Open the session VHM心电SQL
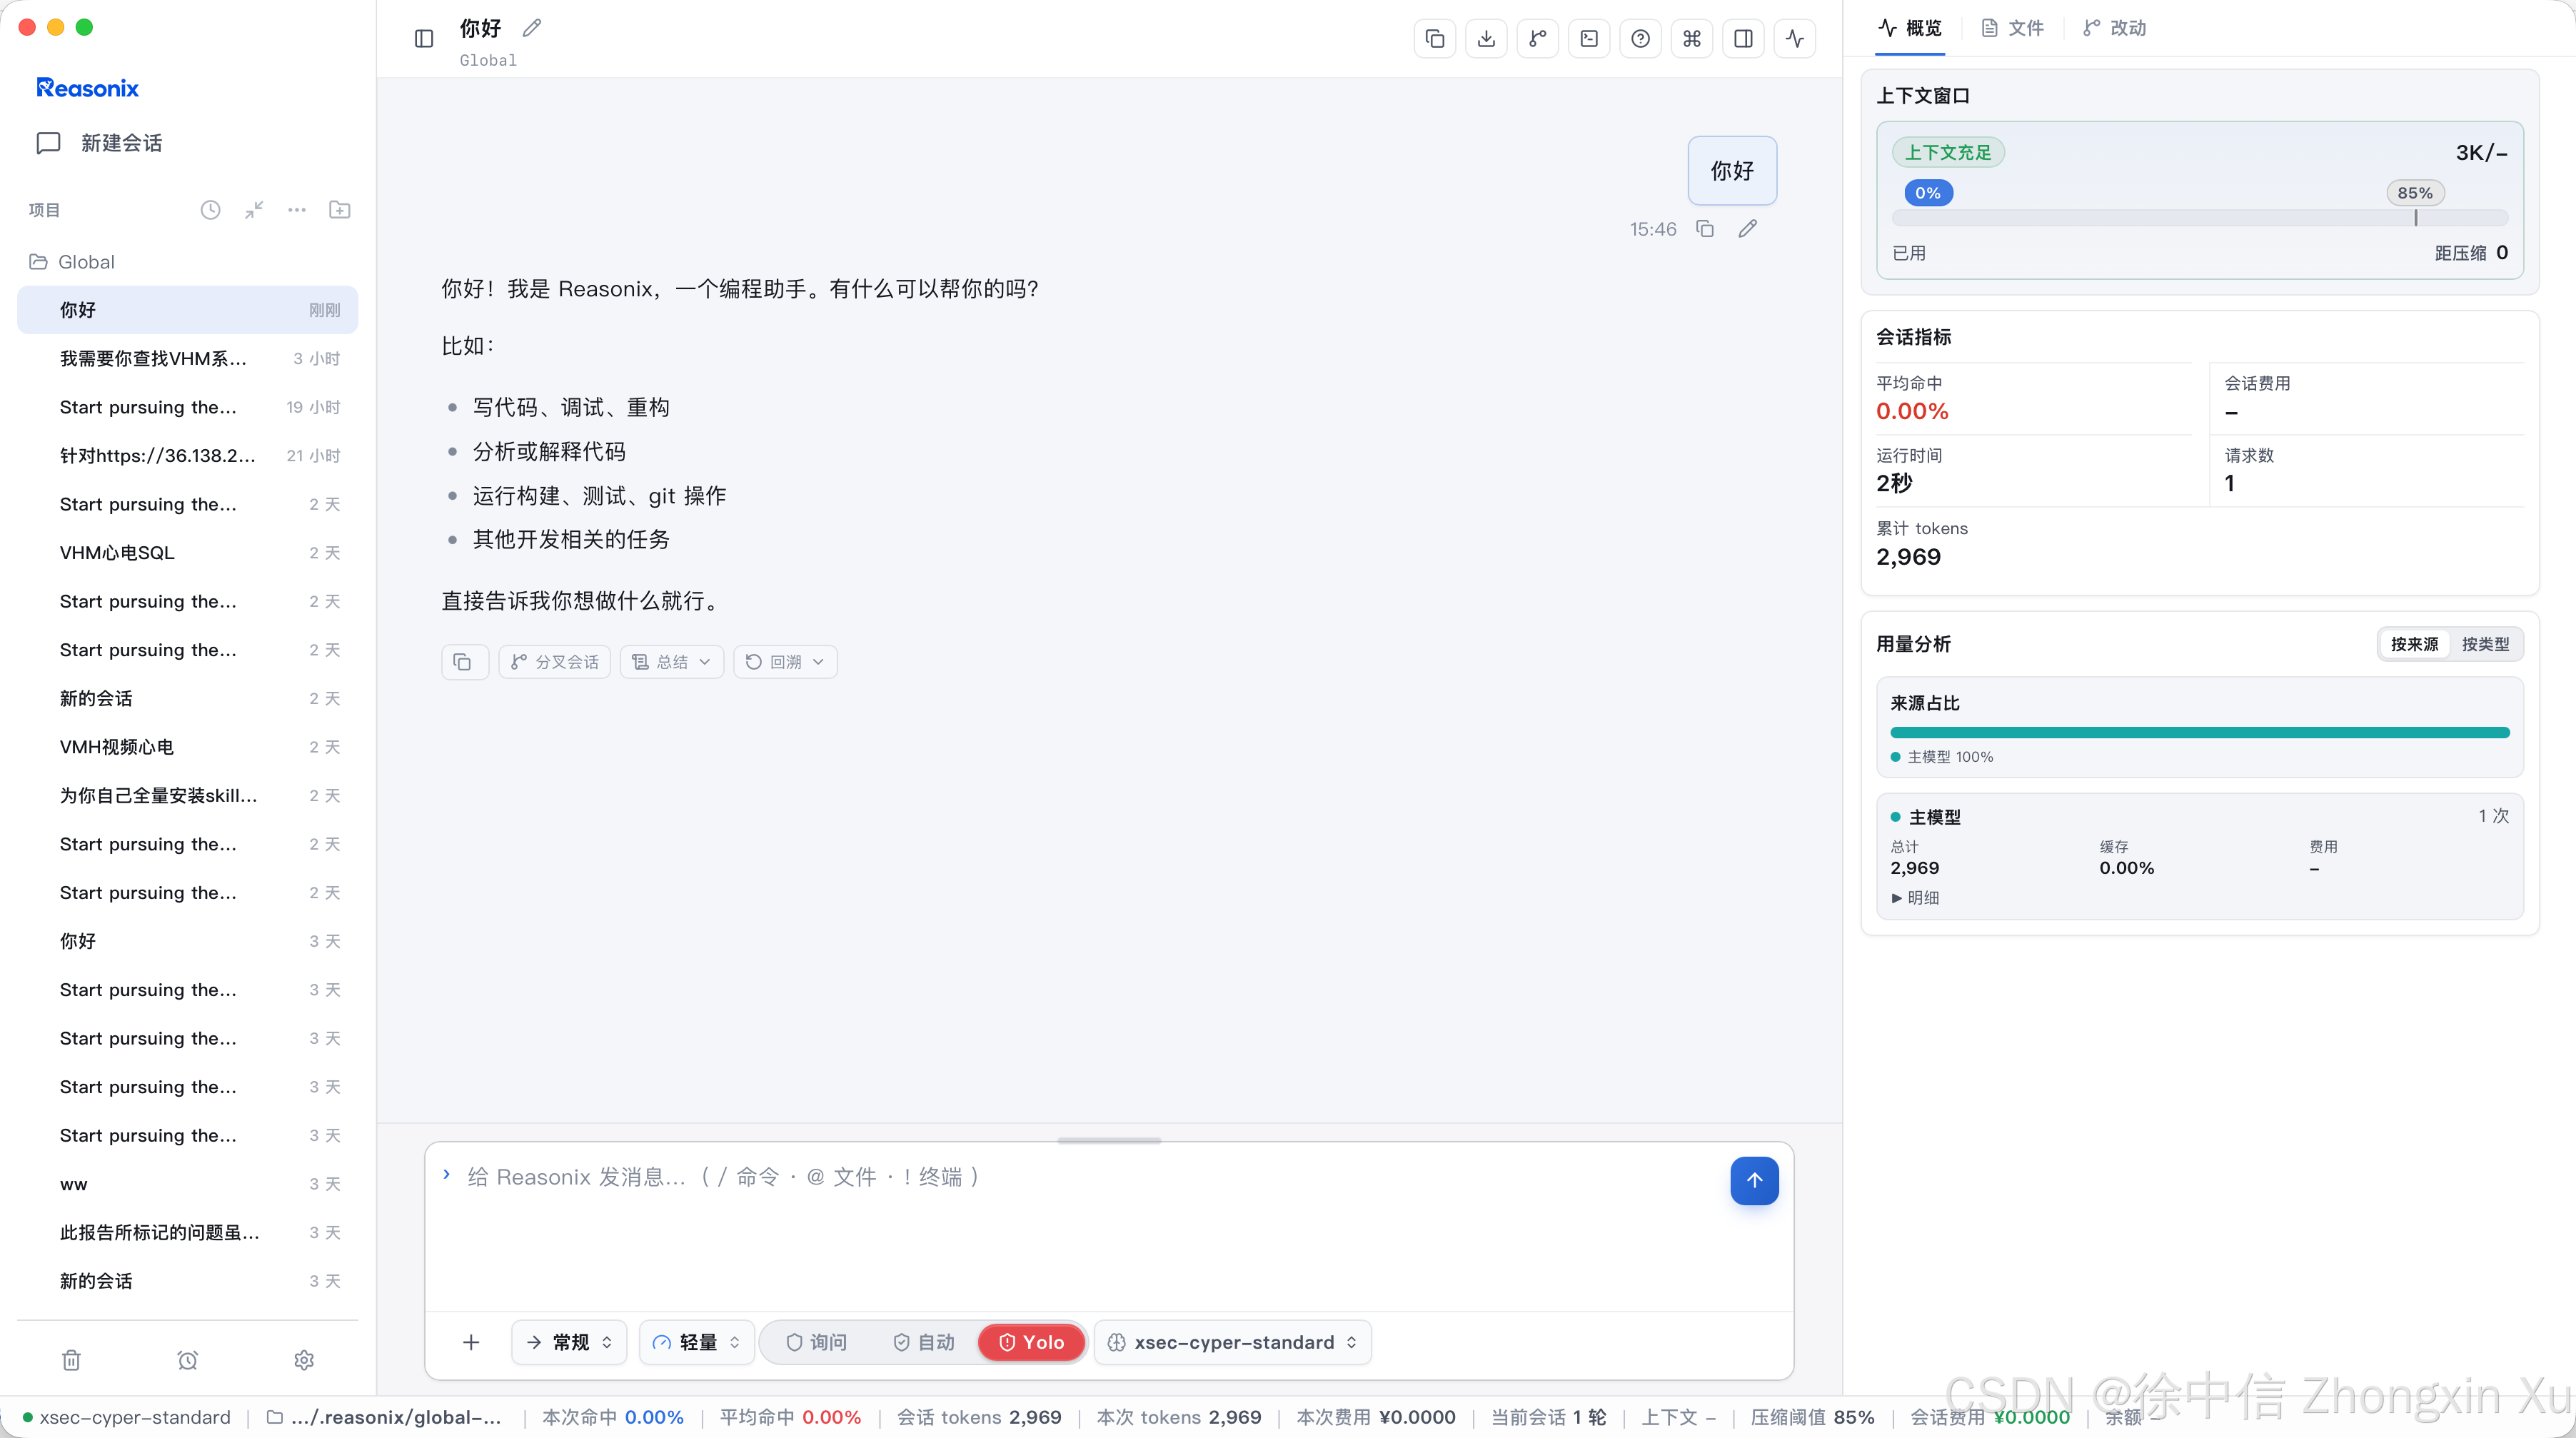 click(x=188, y=552)
